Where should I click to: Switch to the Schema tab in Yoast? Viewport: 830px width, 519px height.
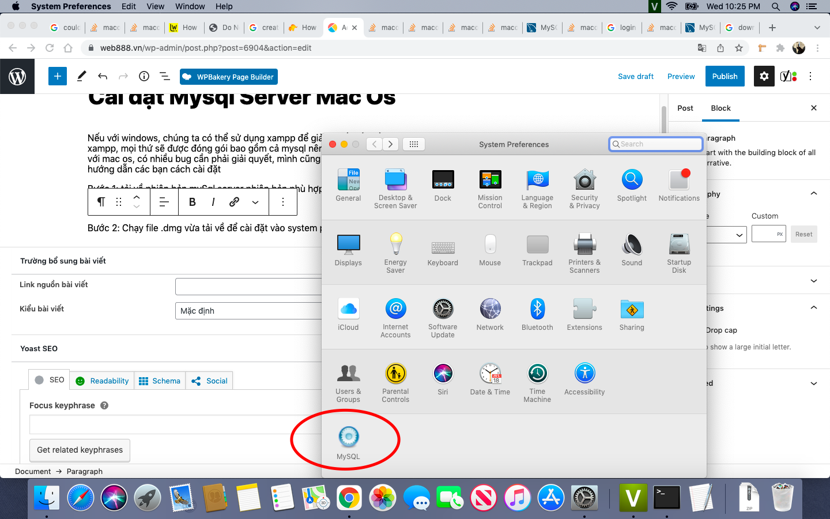coord(160,381)
